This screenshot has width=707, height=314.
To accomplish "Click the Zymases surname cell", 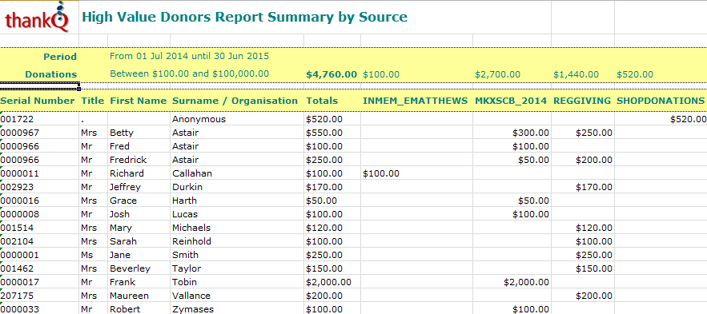I will 193,309.
